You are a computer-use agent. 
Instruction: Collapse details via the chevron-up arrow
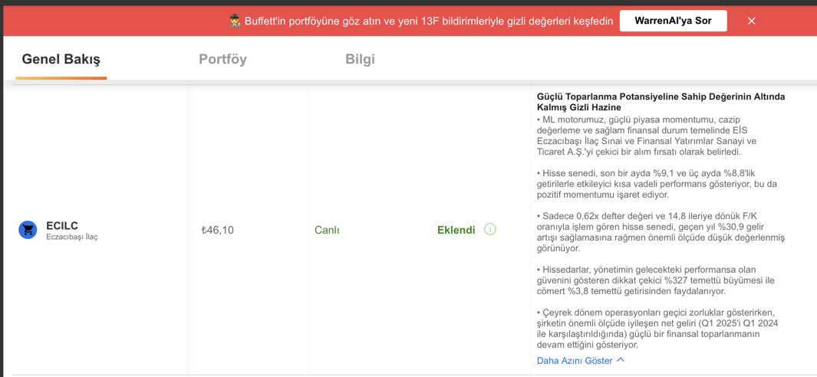(x=620, y=360)
